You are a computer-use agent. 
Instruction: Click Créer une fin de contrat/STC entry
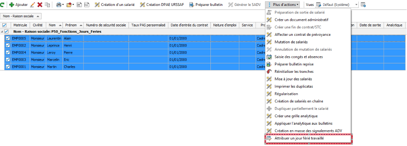click(x=308, y=27)
